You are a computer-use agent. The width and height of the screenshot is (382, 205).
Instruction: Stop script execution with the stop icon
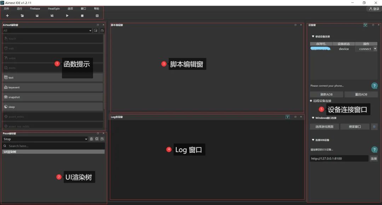pyautogui.click(x=82, y=16)
